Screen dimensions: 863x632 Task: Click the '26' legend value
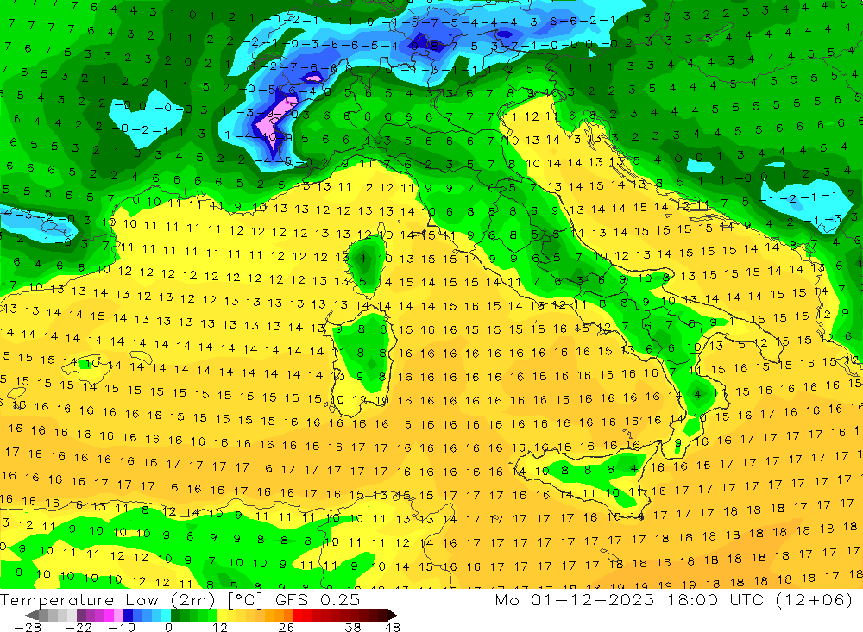point(287,627)
